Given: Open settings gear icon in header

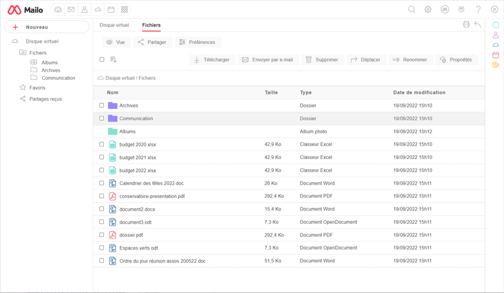Looking at the screenshot, I should (428, 9).
